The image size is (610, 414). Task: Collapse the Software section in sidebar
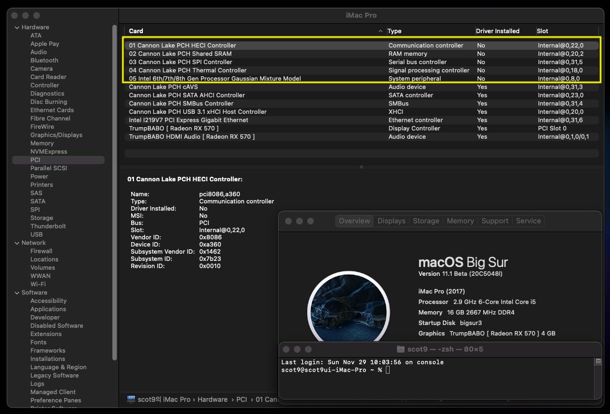point(17,293)
